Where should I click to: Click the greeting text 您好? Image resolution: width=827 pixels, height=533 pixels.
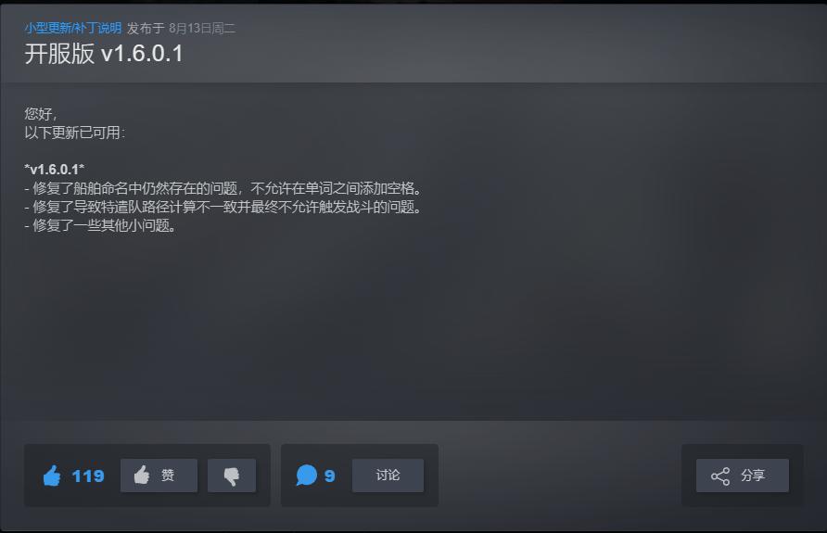click(x=41, y=114)
